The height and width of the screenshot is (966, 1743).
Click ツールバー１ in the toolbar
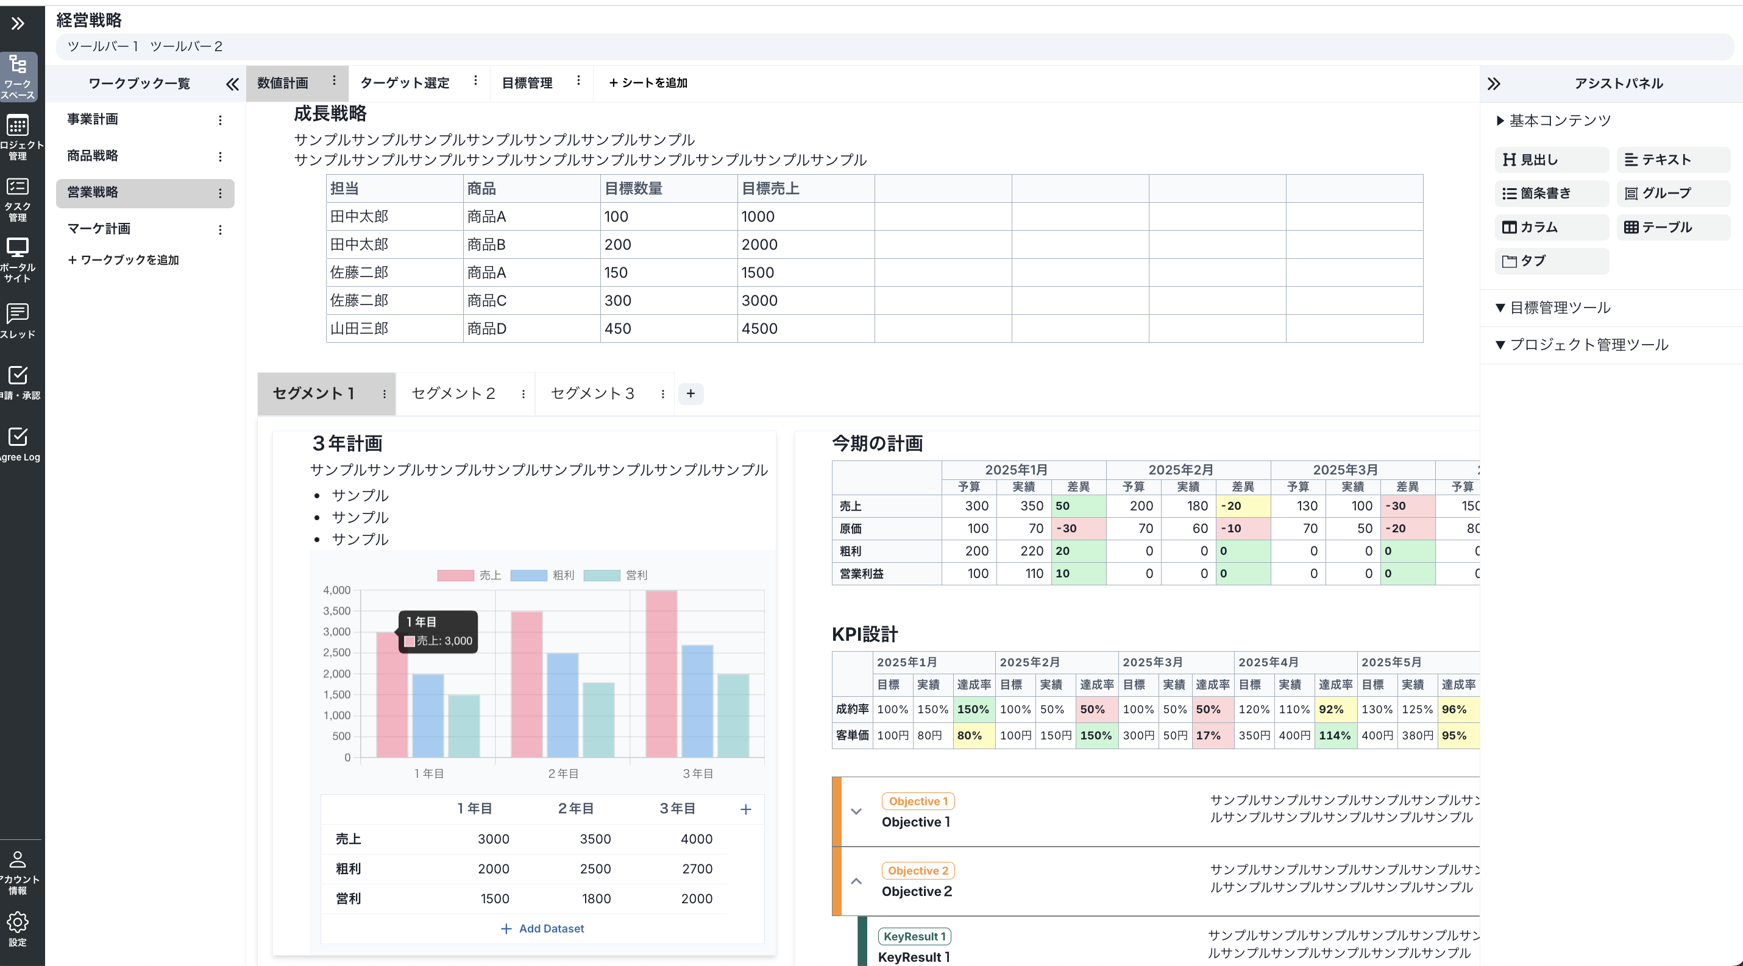tap(103, 47)
